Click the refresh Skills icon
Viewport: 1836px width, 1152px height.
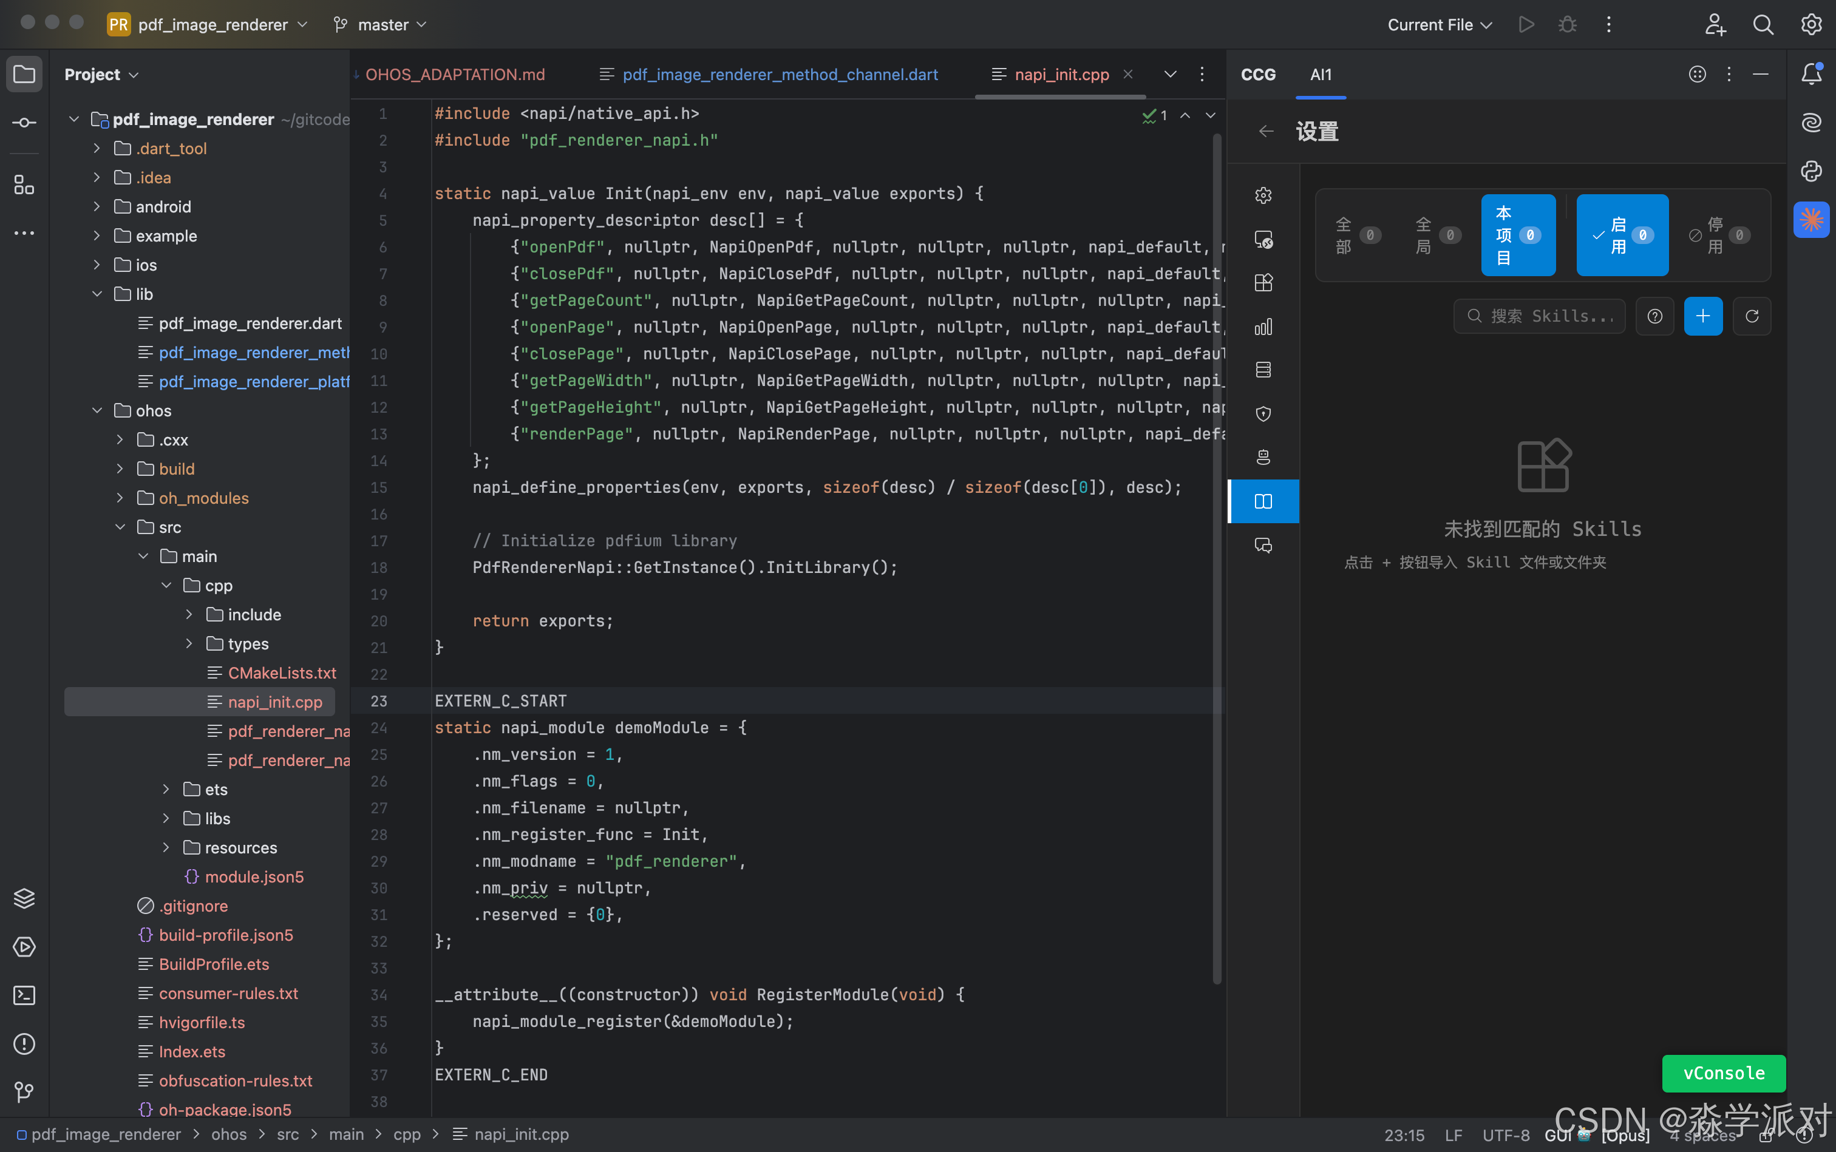[x=1752, y=316]
